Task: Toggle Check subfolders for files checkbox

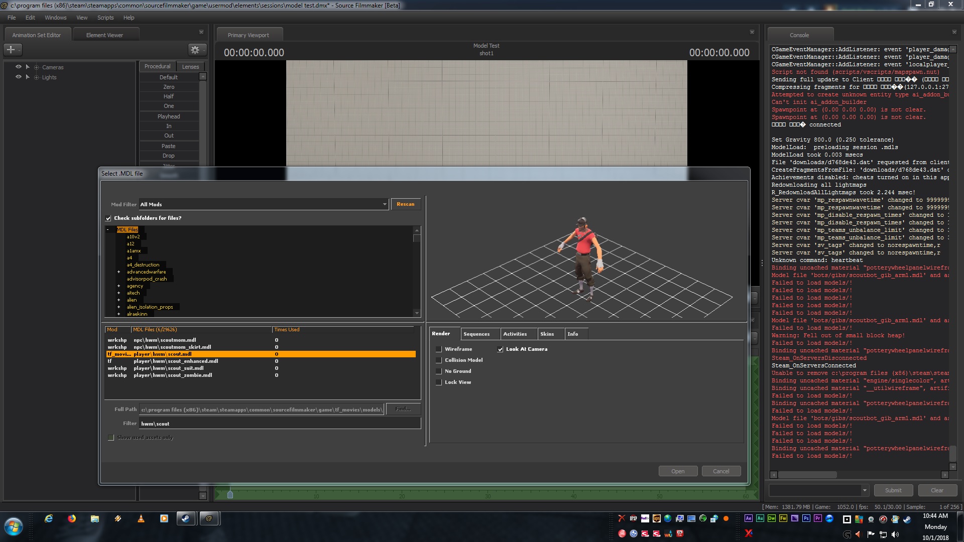Action: 108,218
